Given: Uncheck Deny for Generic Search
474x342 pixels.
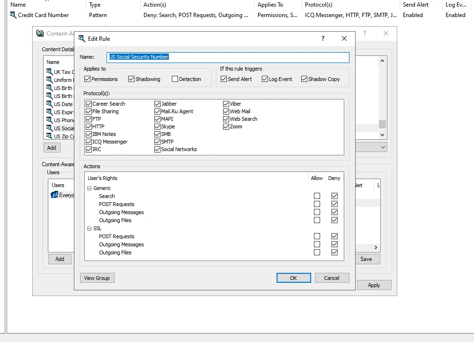Looking at the screenshot, I should coord(334,196).
